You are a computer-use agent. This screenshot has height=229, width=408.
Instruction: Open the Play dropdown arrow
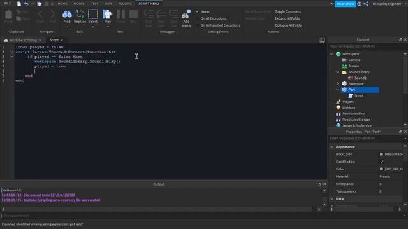[x=108, y=27]
